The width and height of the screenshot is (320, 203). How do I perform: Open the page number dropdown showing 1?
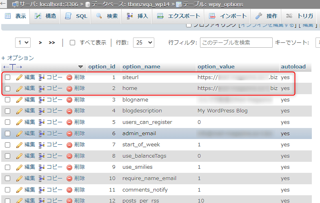click(23, 42)
